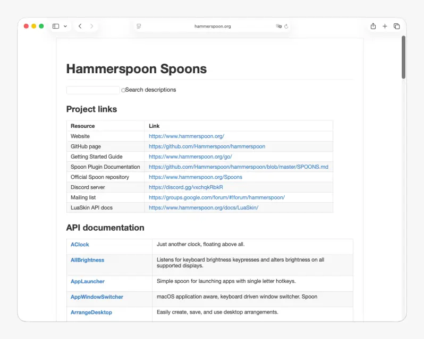Open the Reader view icon in address bar
The width and height of the screenshot is (424, 339).
[x=139, y=26]
